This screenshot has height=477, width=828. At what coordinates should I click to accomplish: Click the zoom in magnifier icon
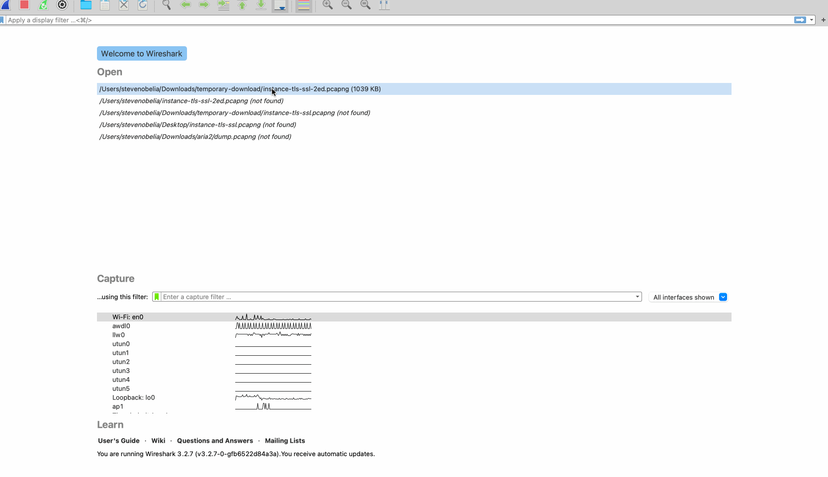coord(328,5)
